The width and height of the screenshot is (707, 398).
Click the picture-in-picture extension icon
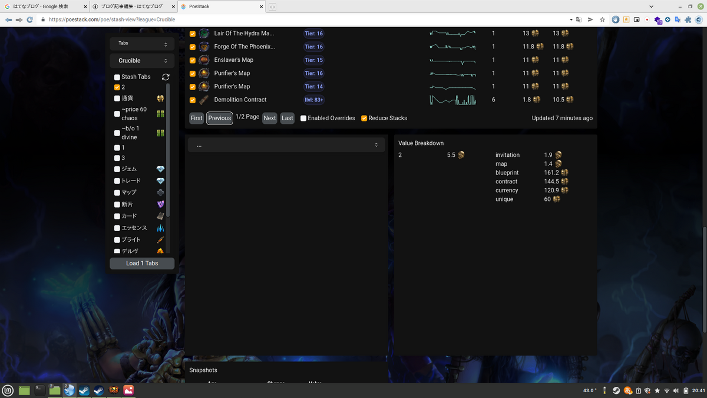point(637,19)
